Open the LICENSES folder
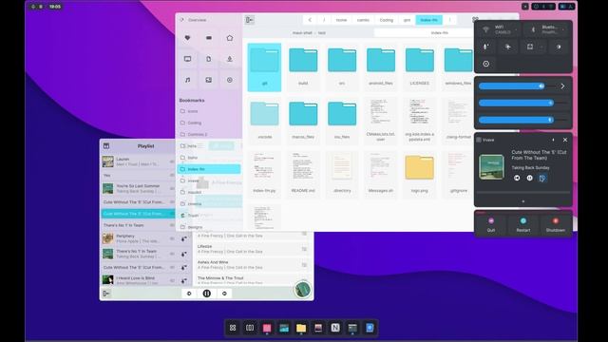This screenshot has width=608, height=342. [420, 66]
